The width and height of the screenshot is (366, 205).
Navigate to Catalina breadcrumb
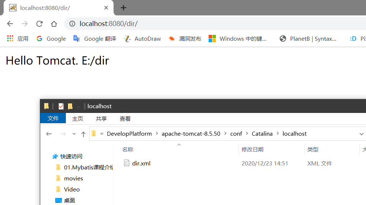[x=262, y=134]
